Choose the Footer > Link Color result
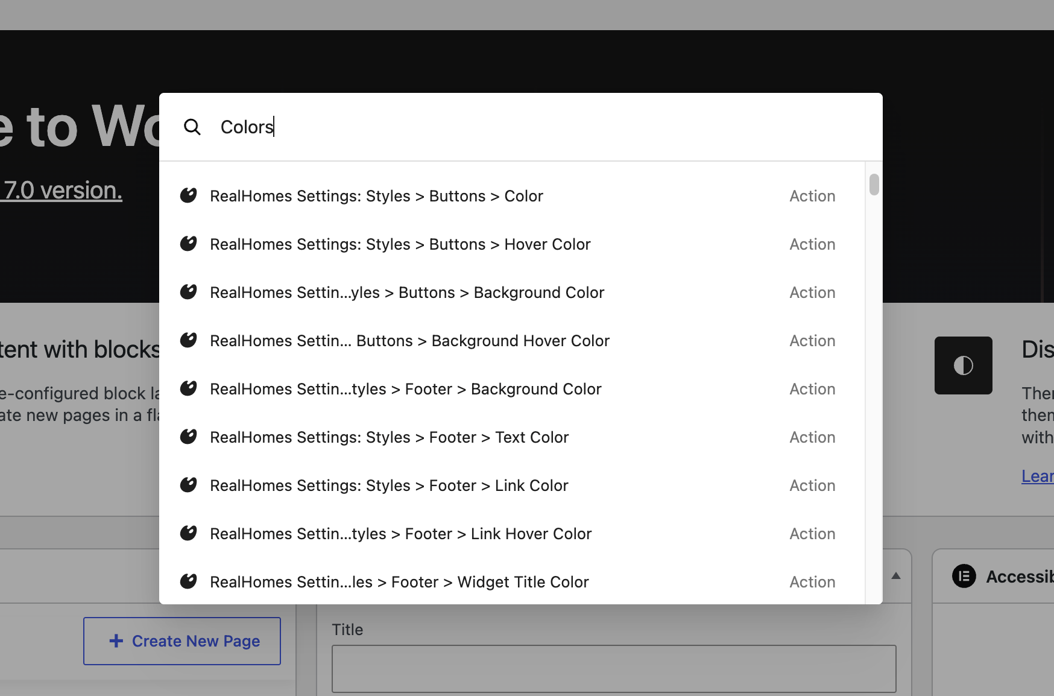Image resolution: width=1054 pixels, height=696 pixels. [x=512, y=486]
